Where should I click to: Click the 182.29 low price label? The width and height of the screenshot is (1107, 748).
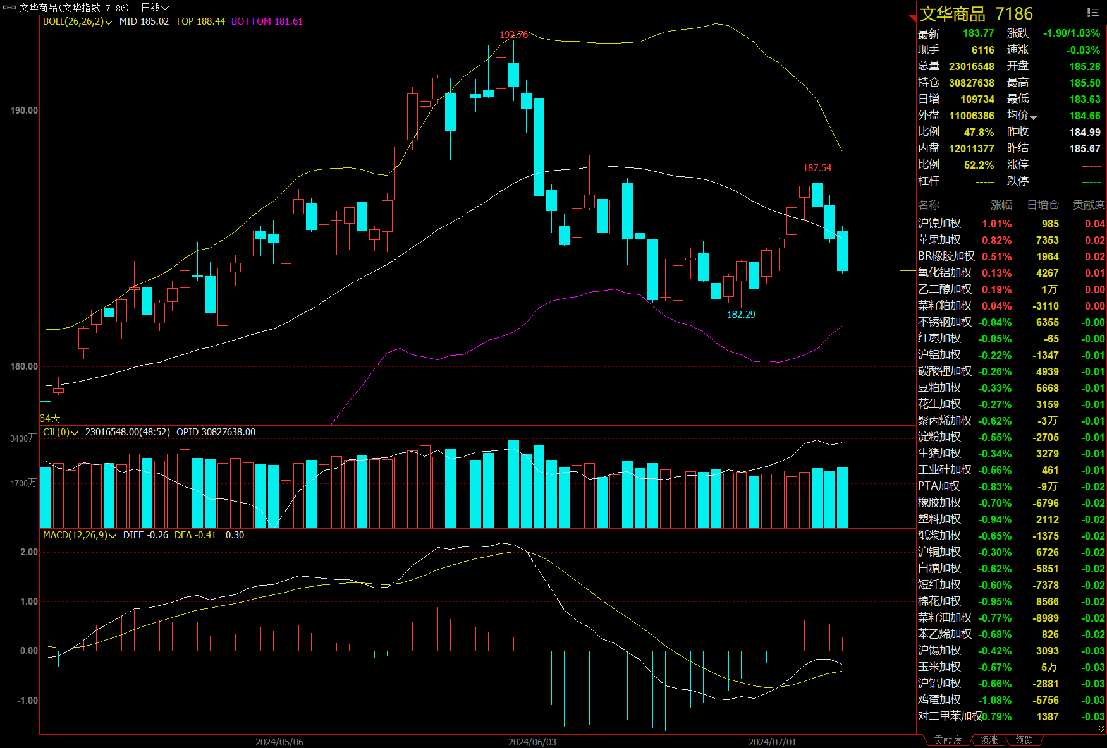tap(741, 315)
